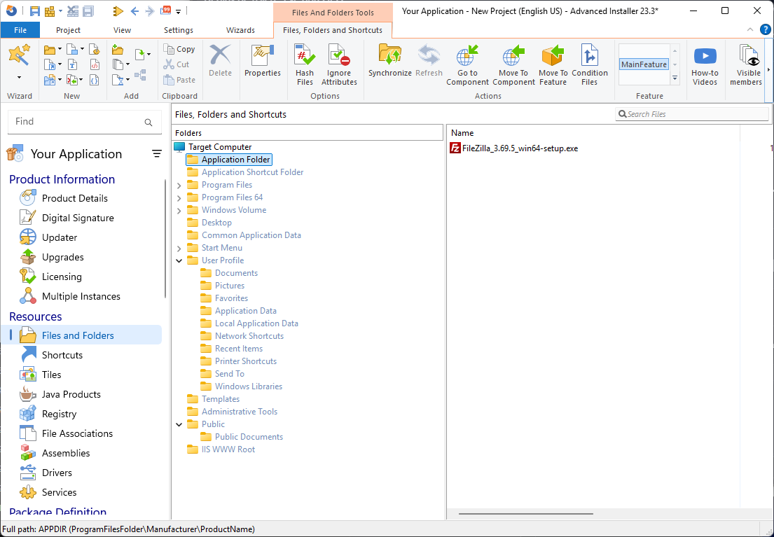Click the Move To Feature icon

(553, 63)
